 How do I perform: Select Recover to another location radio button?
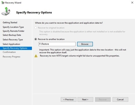36,39
